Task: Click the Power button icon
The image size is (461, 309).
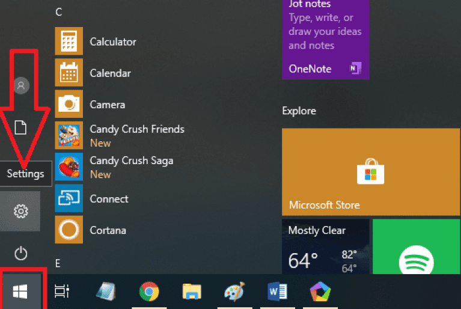Action: 21,252
